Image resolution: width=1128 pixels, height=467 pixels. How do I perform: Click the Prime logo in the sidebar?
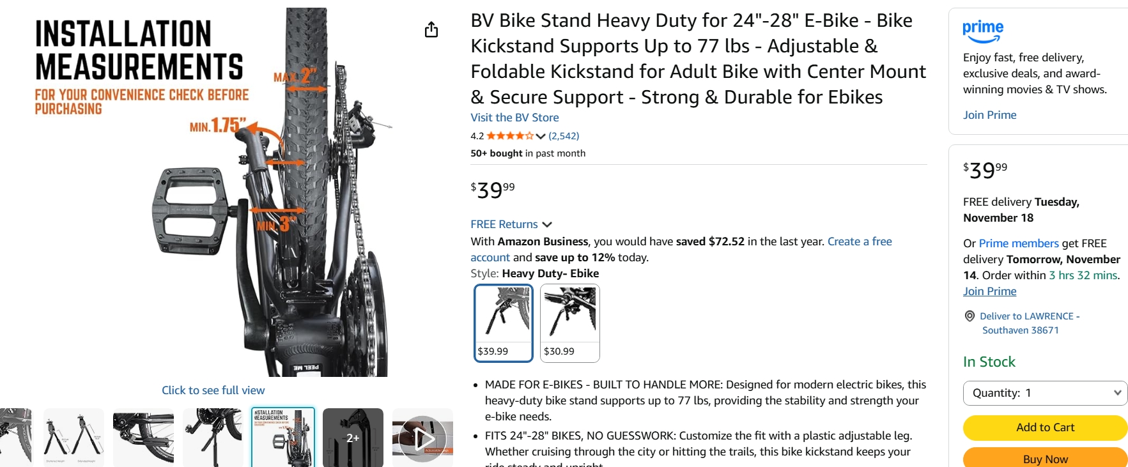982,28
